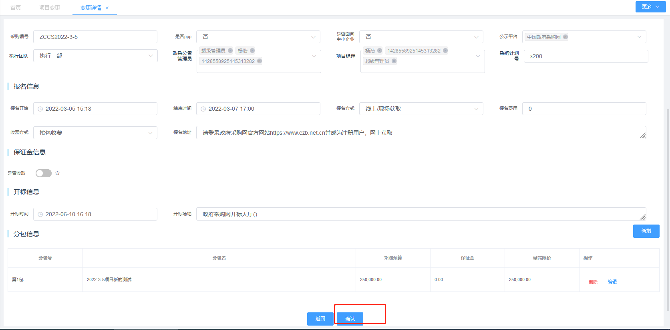670x330 pixels.
Task: Open the 是否面向中小企业 dropdown
Action: click(421, 37)
